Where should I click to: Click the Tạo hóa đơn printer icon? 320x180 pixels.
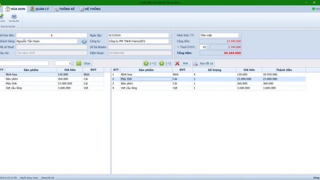pos(14,16)
